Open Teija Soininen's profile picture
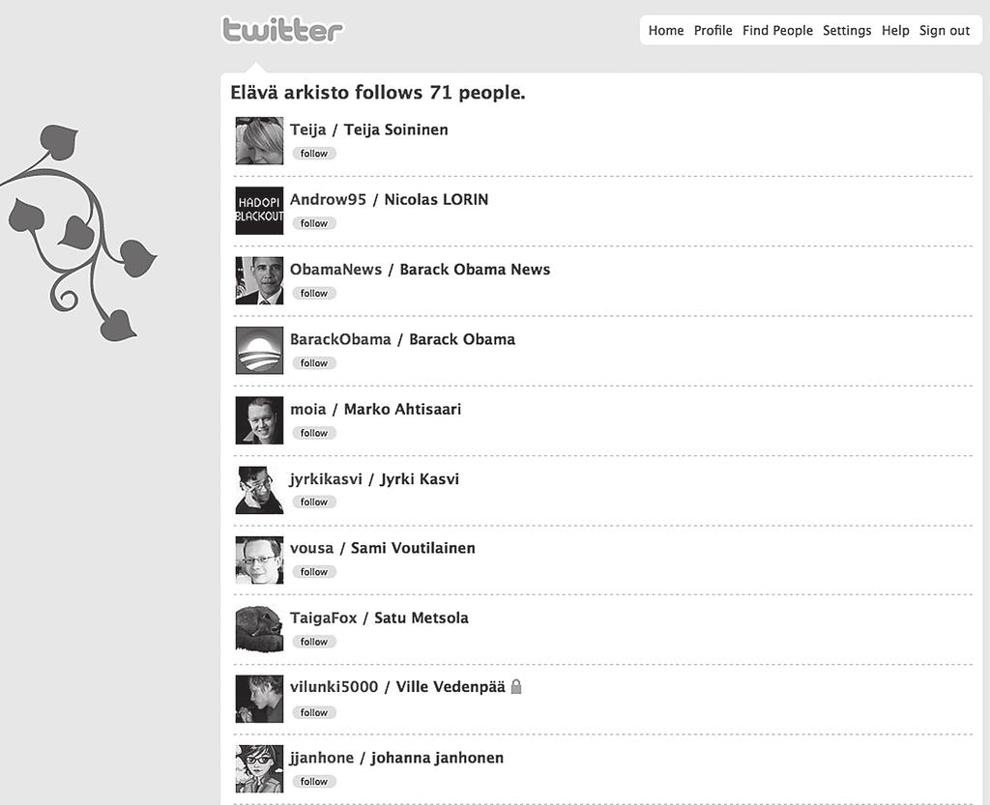 coord(259,141)
